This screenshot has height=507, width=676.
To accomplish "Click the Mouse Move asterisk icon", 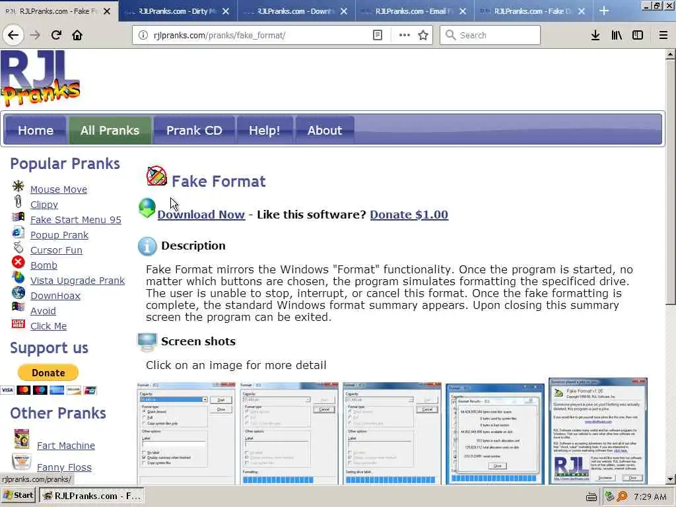I will tap(18, 186).
